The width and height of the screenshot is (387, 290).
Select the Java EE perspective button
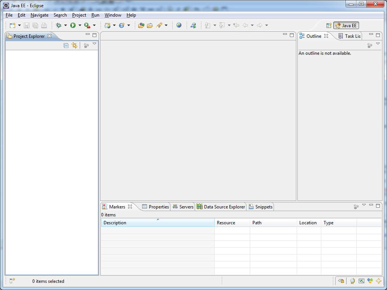tap(346, 25)
